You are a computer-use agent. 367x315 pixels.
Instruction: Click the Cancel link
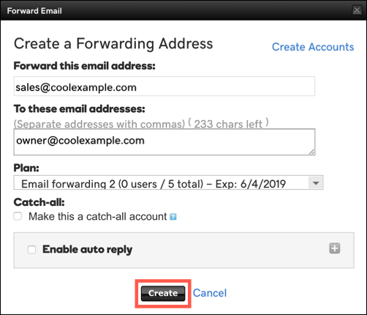[210, 293]
